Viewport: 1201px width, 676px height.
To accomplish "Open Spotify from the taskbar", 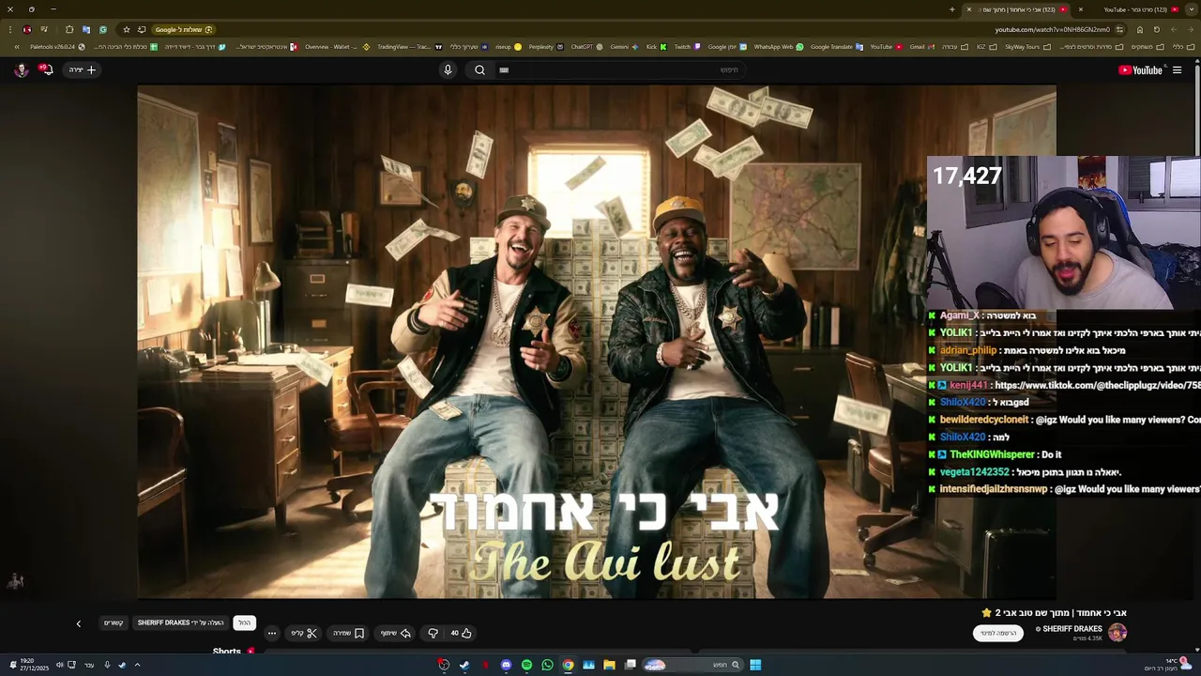I will click(x=526, y=665).
